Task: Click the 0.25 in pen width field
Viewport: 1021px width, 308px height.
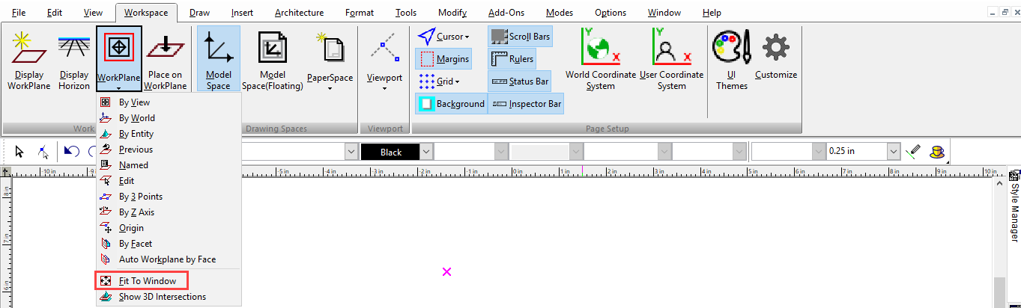Action: click(x=856, y=151)
